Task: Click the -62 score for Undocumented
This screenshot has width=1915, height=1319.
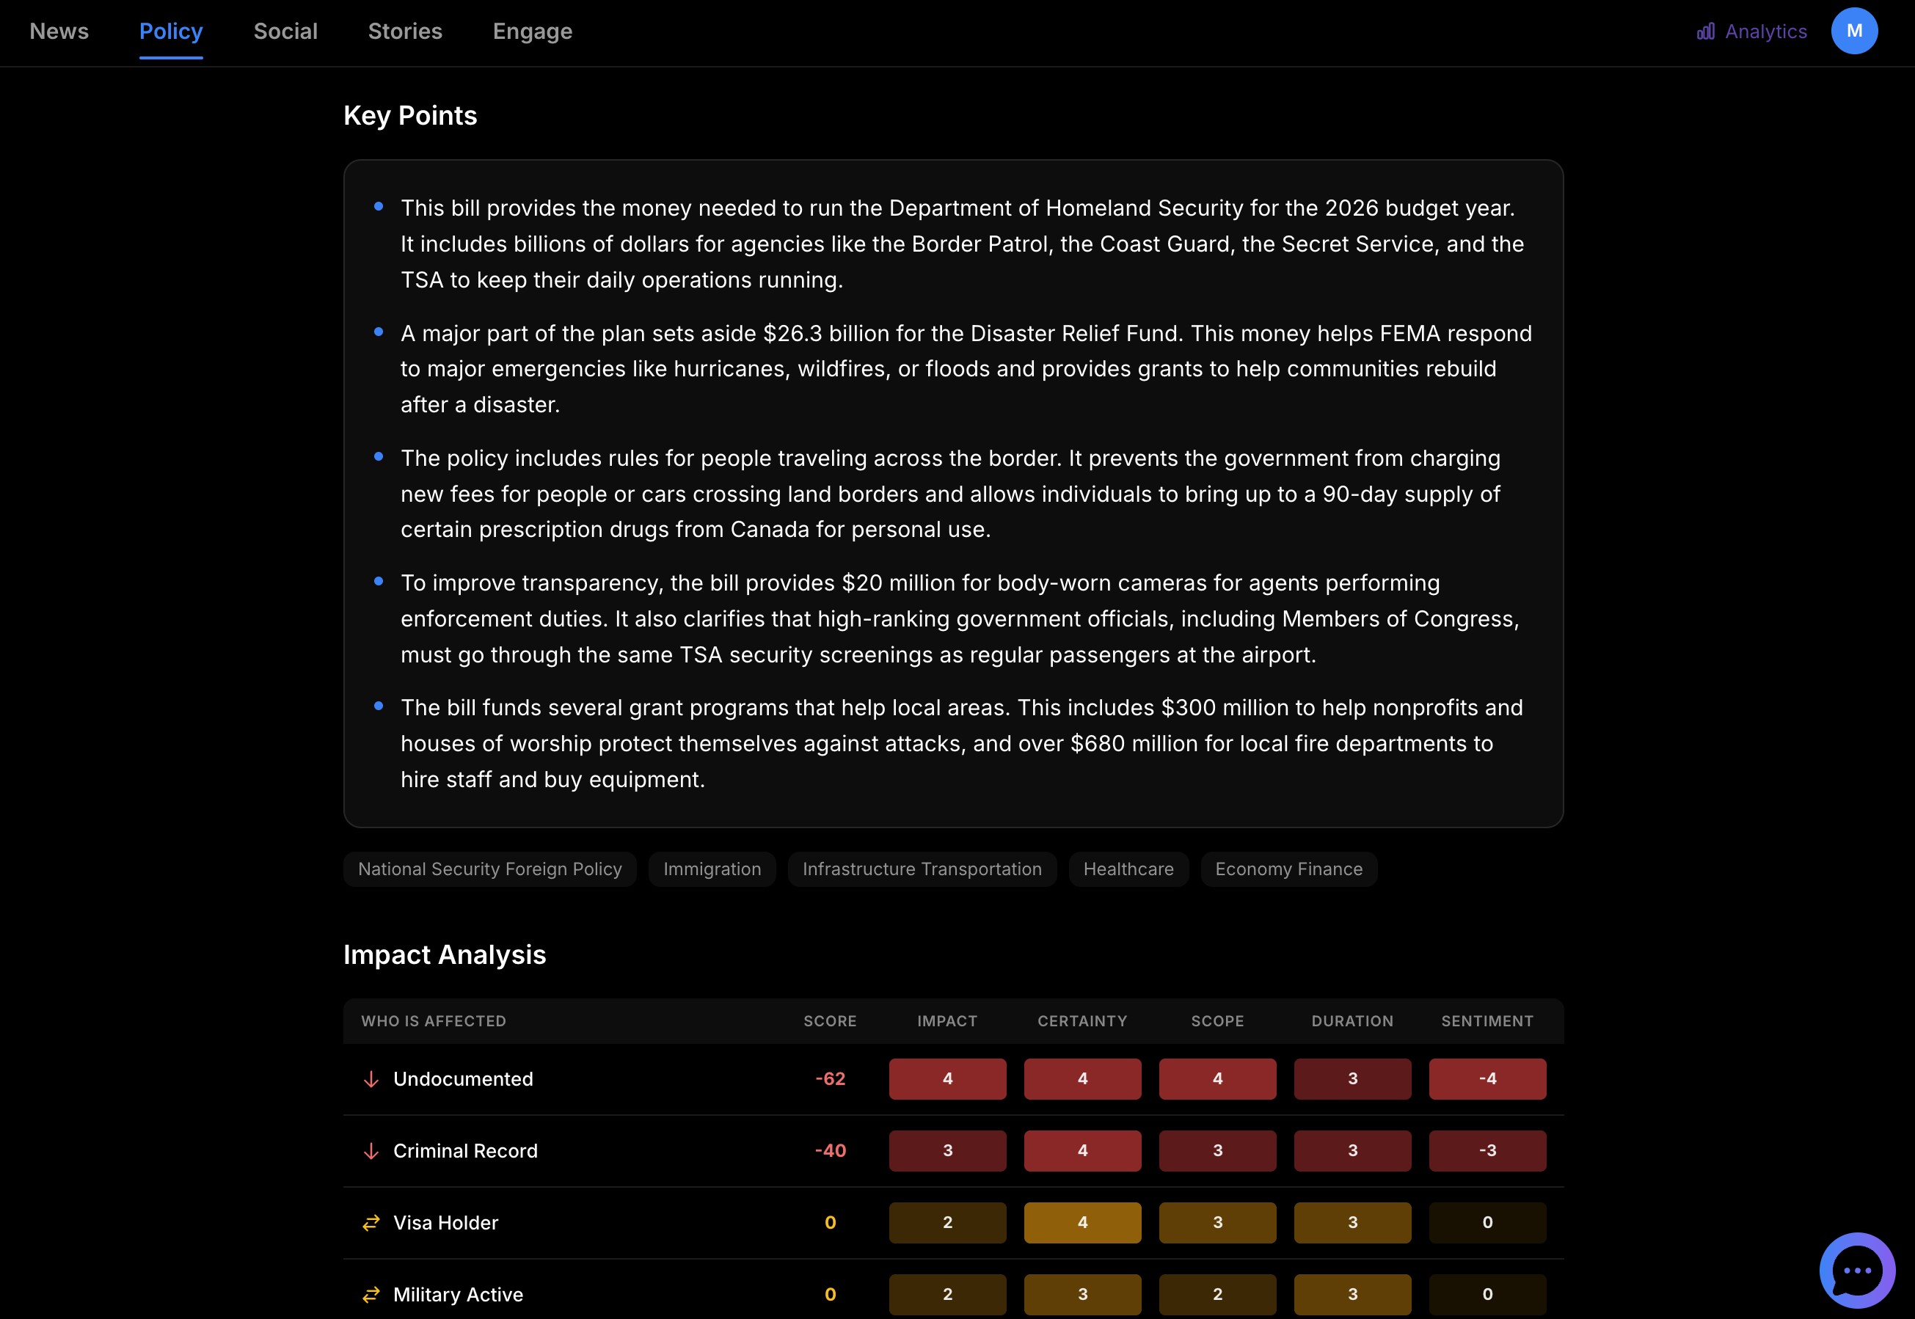Action: 829,1078
